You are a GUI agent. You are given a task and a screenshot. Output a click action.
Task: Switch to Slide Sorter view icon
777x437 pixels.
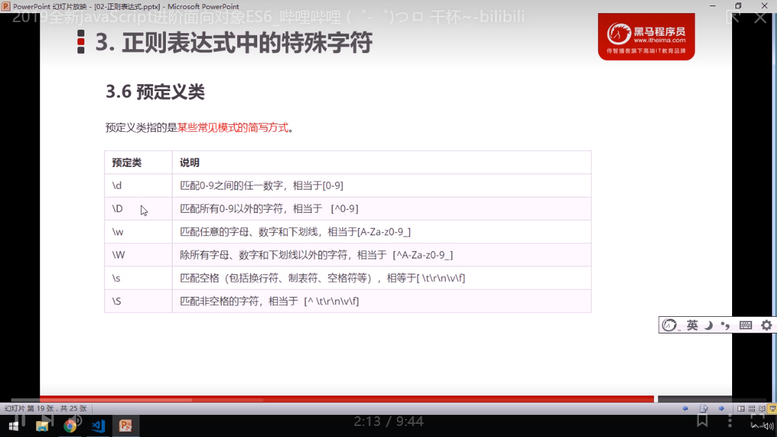click(x=751, y=409)
